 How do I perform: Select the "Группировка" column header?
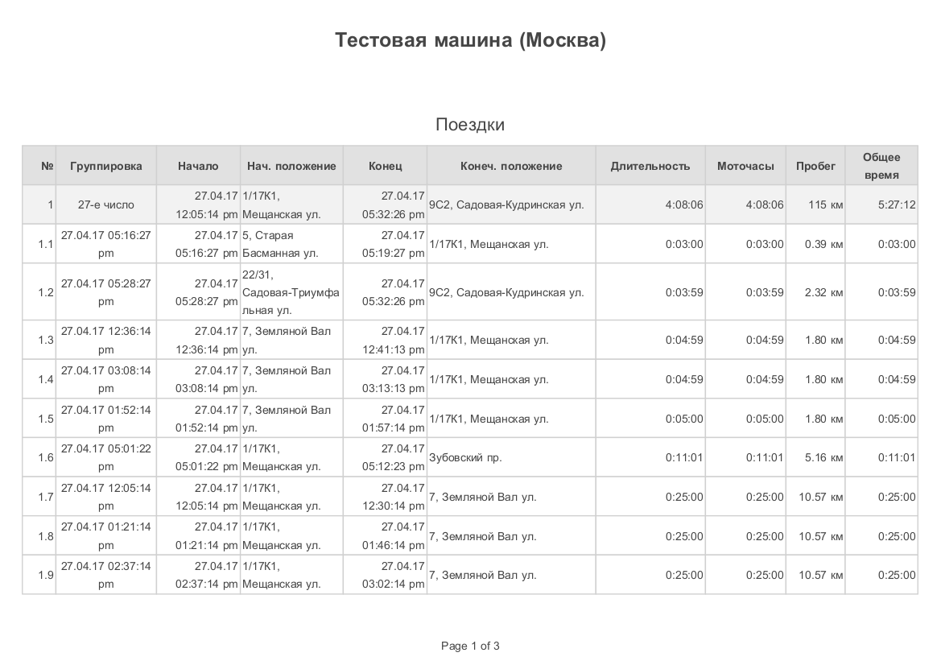pyautogui.click(x=106, y=166)
